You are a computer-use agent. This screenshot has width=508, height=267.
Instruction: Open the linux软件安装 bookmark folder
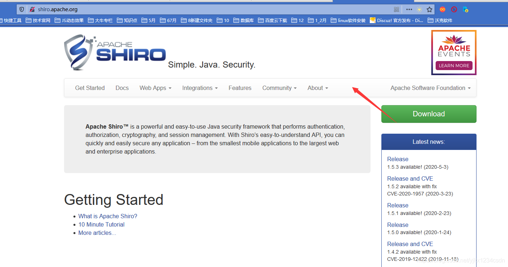[x=348, y=21]
